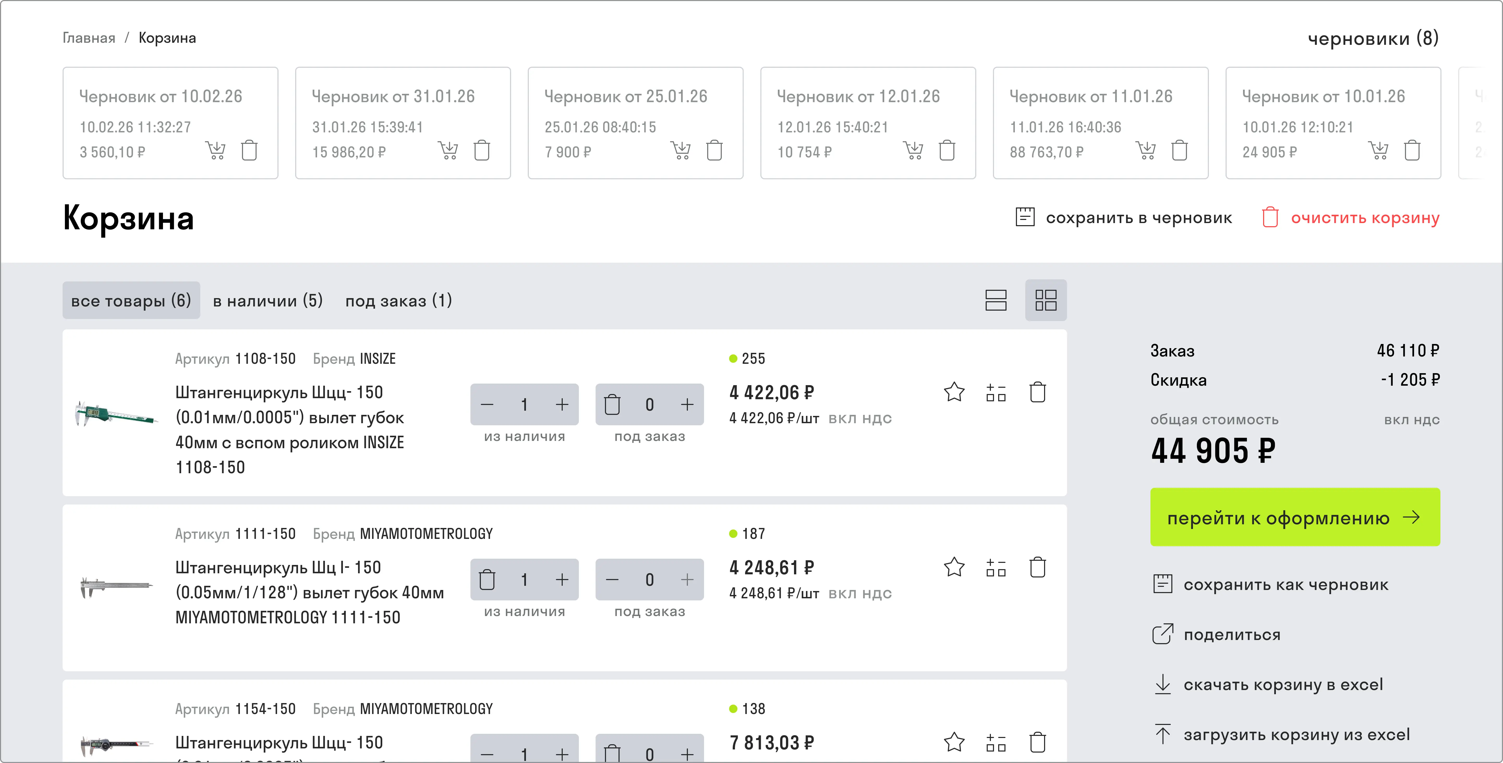This screenshot has height=763, width=1503.
Task: Decrease in-stock quantity for 1108-150
Action: click(x=487, y=404)
